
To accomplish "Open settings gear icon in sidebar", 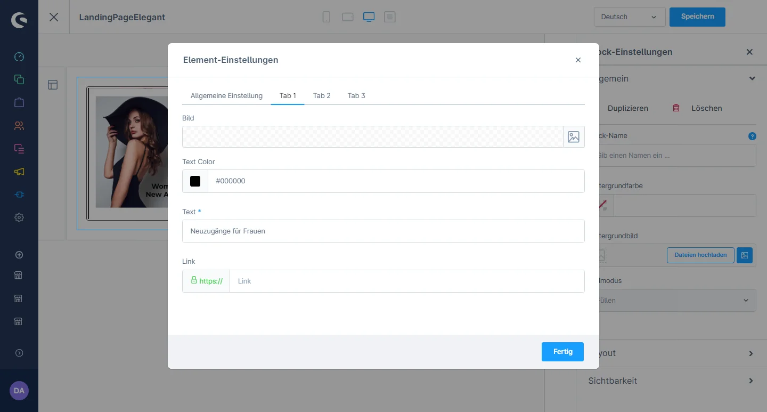I will point(19,217).
